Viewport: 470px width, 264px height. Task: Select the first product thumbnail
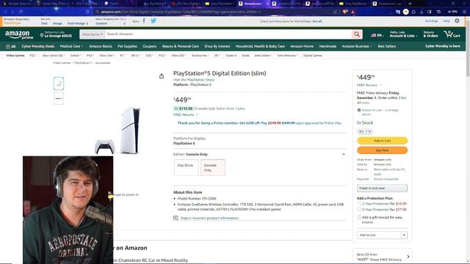point(59,84)
